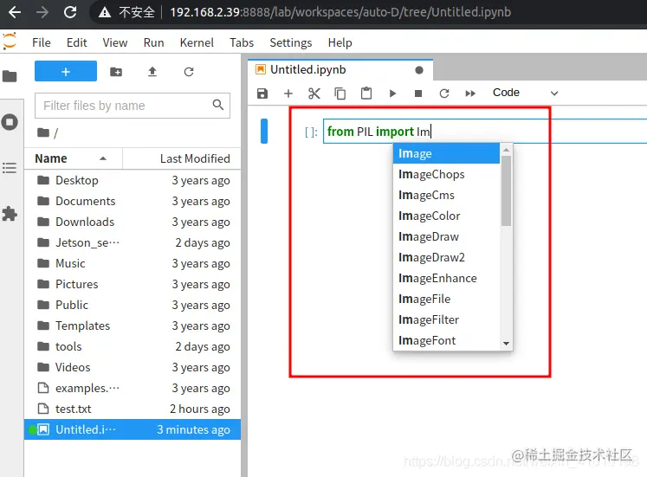This screenshot has height=477, width=647.
Task: Reload the browser page
Action: pyautogui.click(x=70, y=12)
